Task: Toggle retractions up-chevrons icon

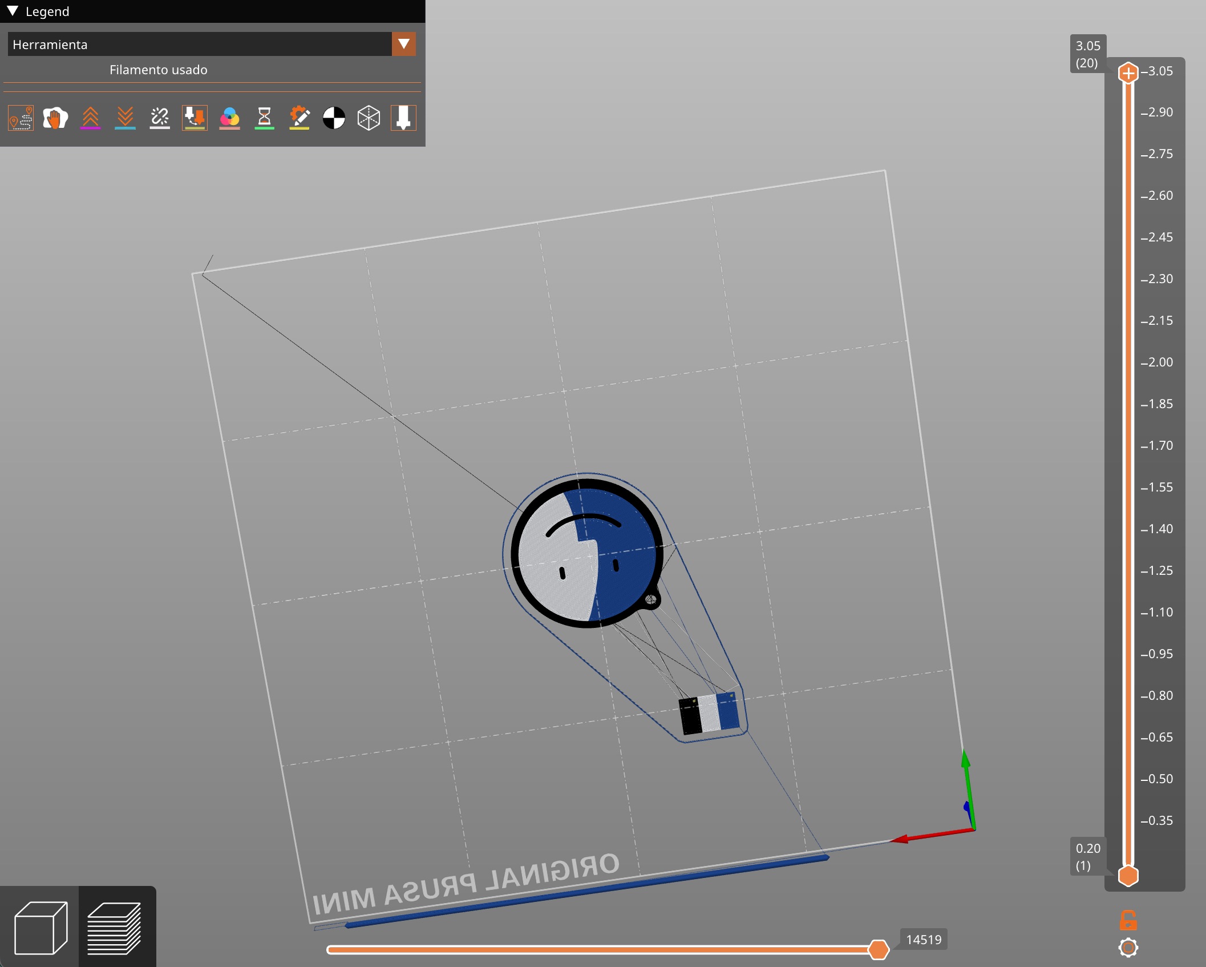Action: pos(91,118)
